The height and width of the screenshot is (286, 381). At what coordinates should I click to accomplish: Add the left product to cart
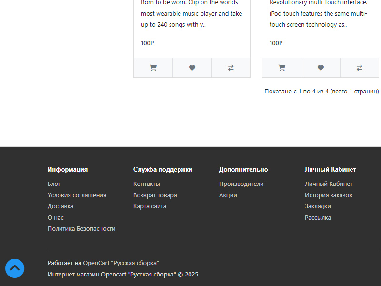(153, 68)
